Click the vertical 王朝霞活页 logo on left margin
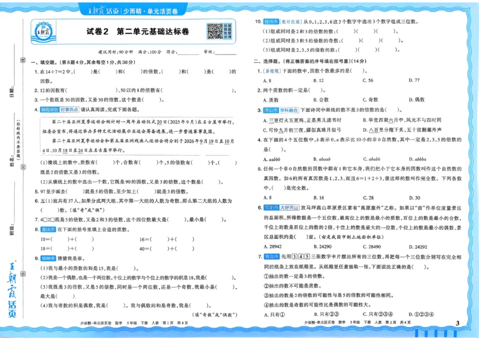479x339 pixels. tap(11, 289)
